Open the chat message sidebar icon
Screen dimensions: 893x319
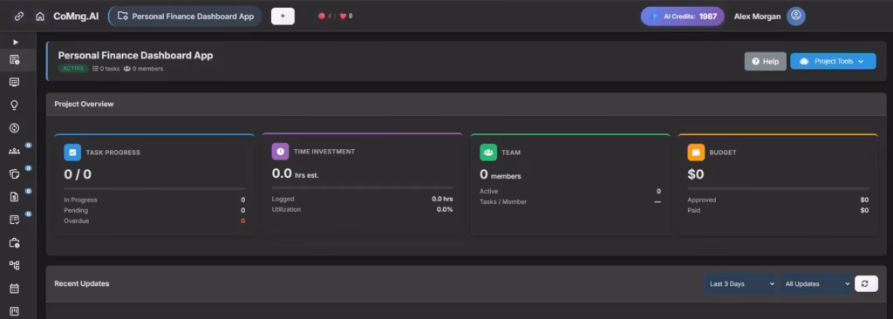[15, 82]
